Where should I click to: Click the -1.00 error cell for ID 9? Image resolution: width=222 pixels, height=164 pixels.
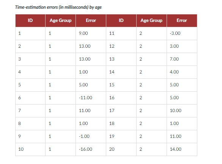click(91, 136)
